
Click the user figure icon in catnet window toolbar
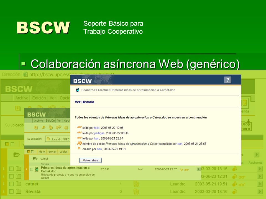(51, 128)
